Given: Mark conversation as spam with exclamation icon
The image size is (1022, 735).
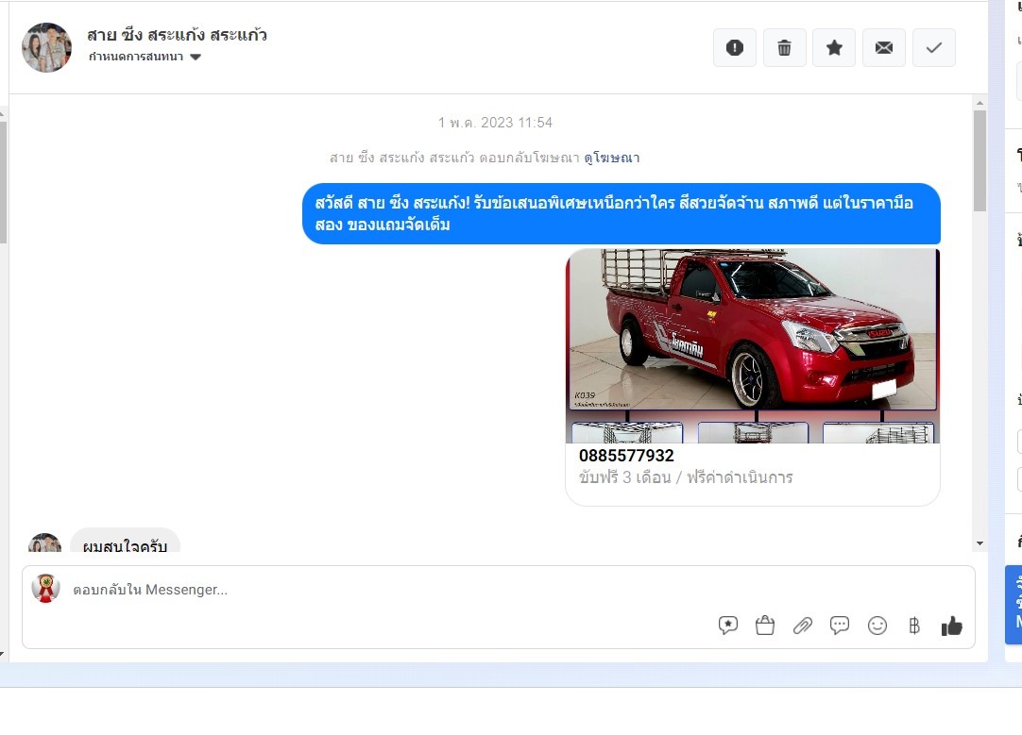Looking at the screenshot, I should coord(734,48).
